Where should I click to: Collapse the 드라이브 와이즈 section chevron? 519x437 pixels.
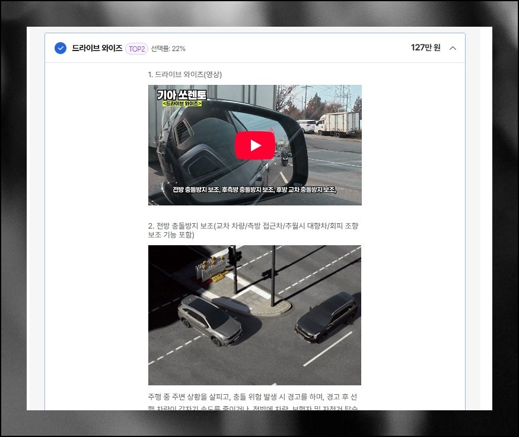click(x=453, y=48)
